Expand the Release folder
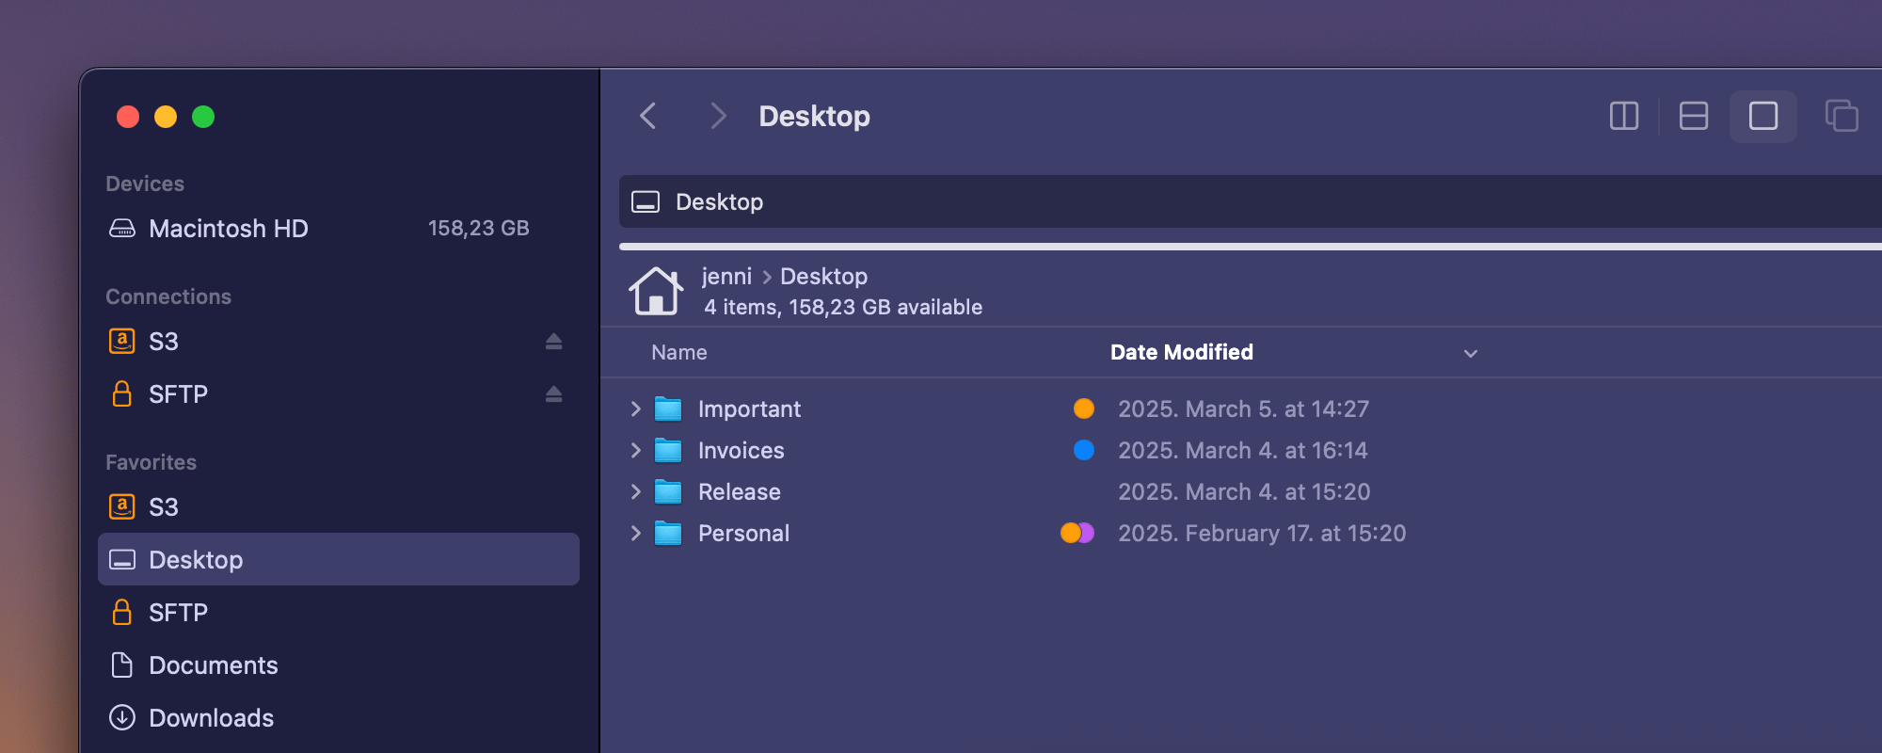Image resolution: width=1882 pixels, height=753 pixels. click(x=635, y=491)
